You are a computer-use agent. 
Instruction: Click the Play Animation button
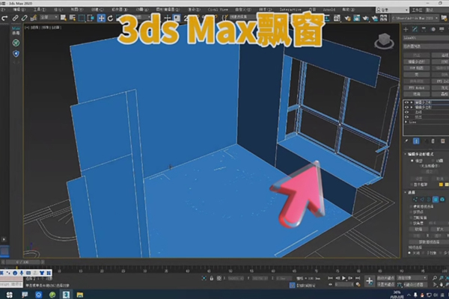(344, 278)
